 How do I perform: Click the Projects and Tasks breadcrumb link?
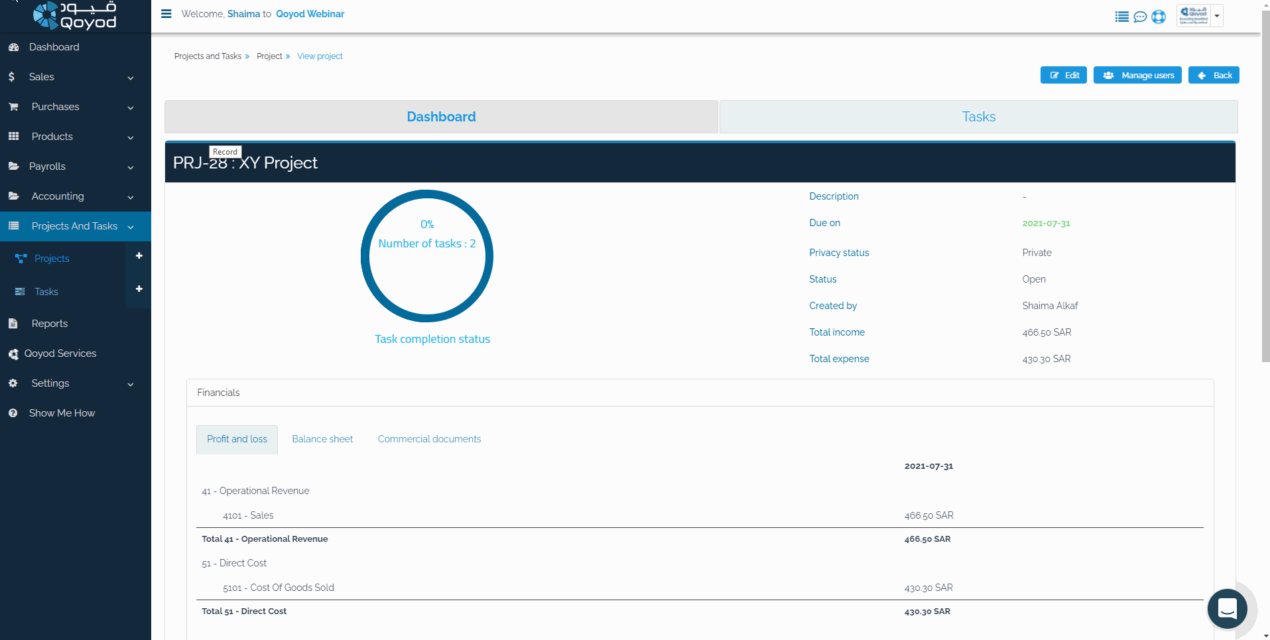coord(208,56)
